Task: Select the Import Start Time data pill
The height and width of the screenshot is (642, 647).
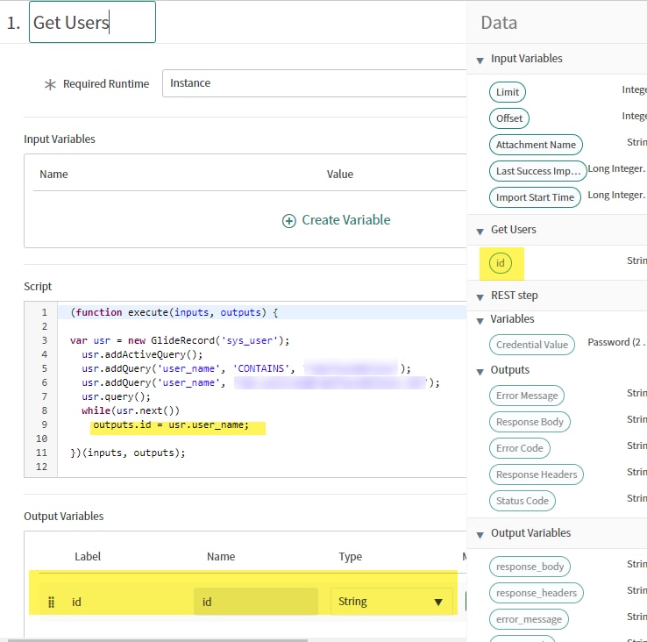Action: pos(535,197)
